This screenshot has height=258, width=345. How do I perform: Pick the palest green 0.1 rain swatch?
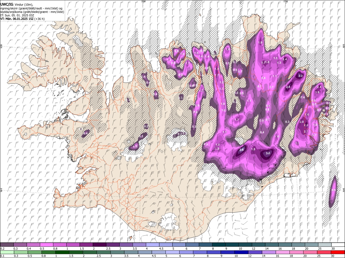click(7, 252)
